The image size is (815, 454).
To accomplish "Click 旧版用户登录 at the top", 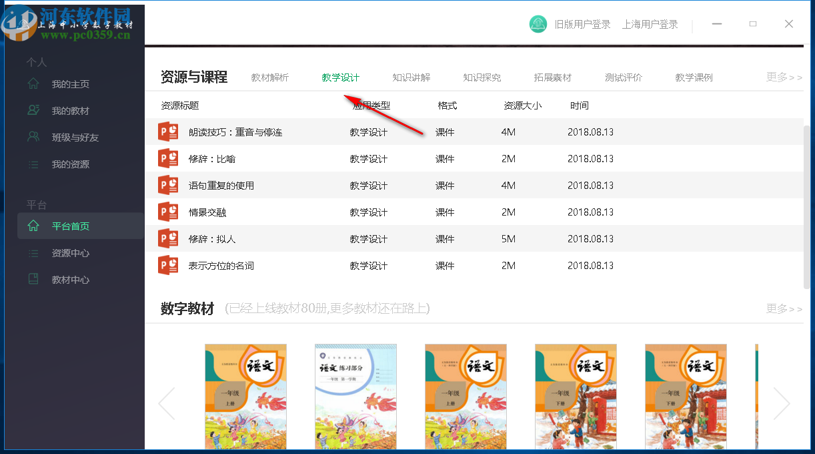I will coord(582,23).
